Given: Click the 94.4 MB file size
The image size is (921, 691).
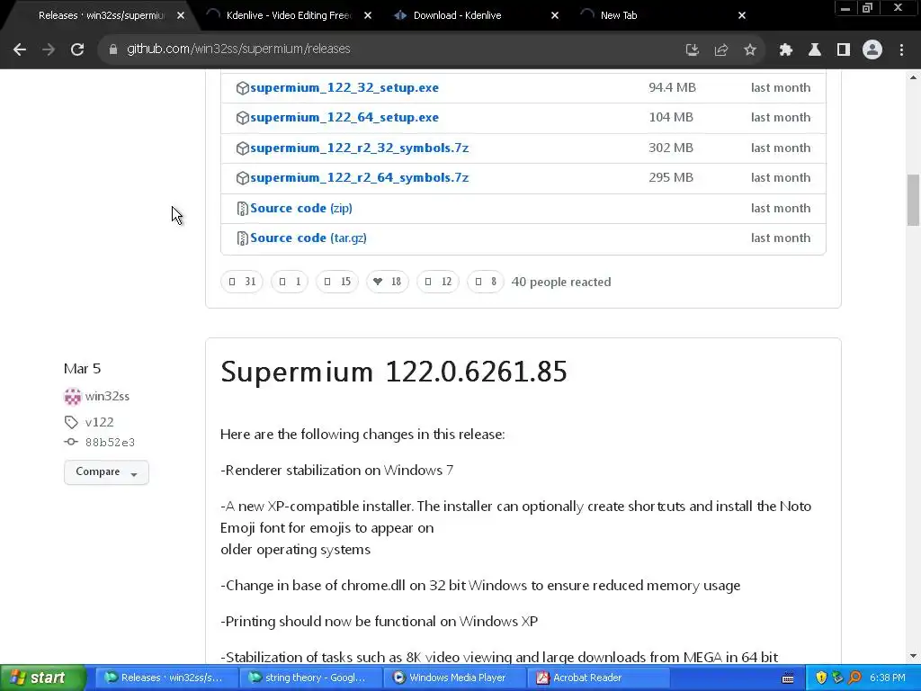Looking at the screenshot, I should point(672,87).
